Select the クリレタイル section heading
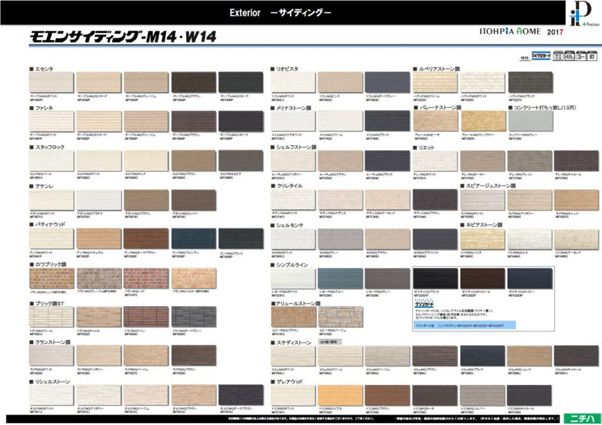This screenshot has height=425, width=602. (x=287, y=186)
